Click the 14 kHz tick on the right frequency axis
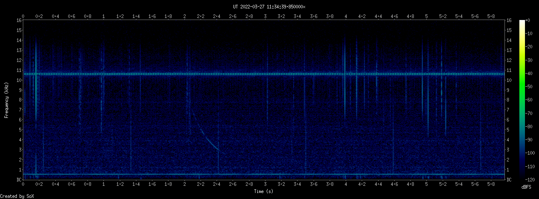Image resolution: width=539 pixels, height=199 pixels. (509, 40)
